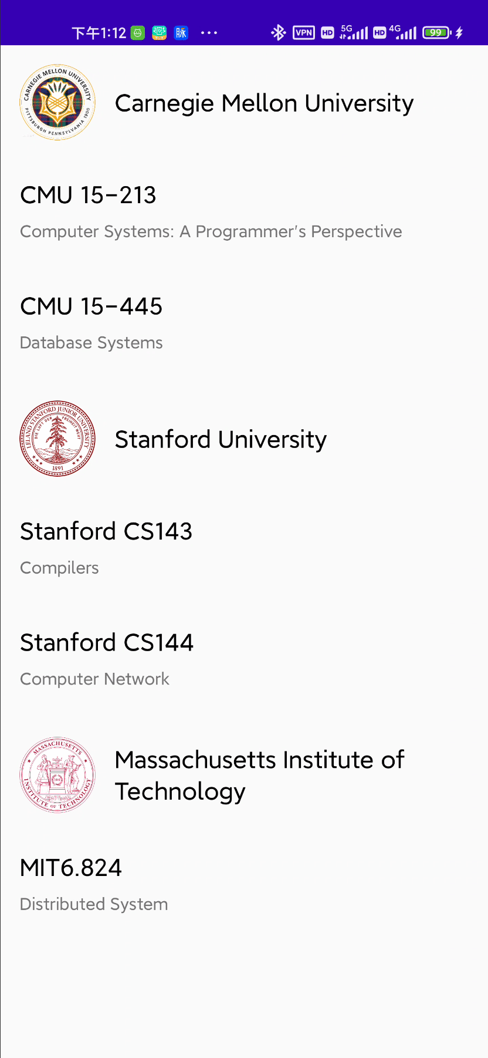Viewport: 488px width, 1058px height.
Task: Tap the Bluetooth status icon
Action: coord(278,32)
